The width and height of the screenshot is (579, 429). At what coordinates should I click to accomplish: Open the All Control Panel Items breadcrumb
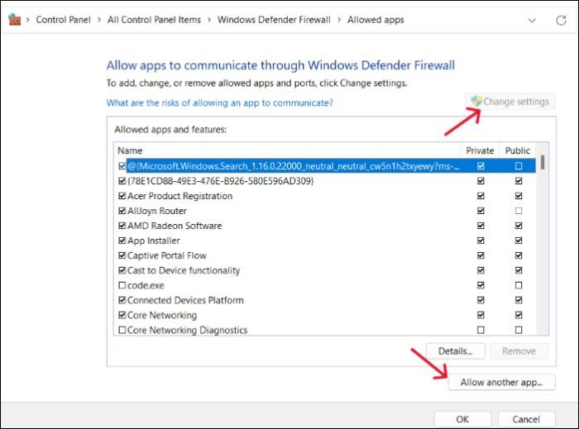pyautogui.click(x=154, y=20)
